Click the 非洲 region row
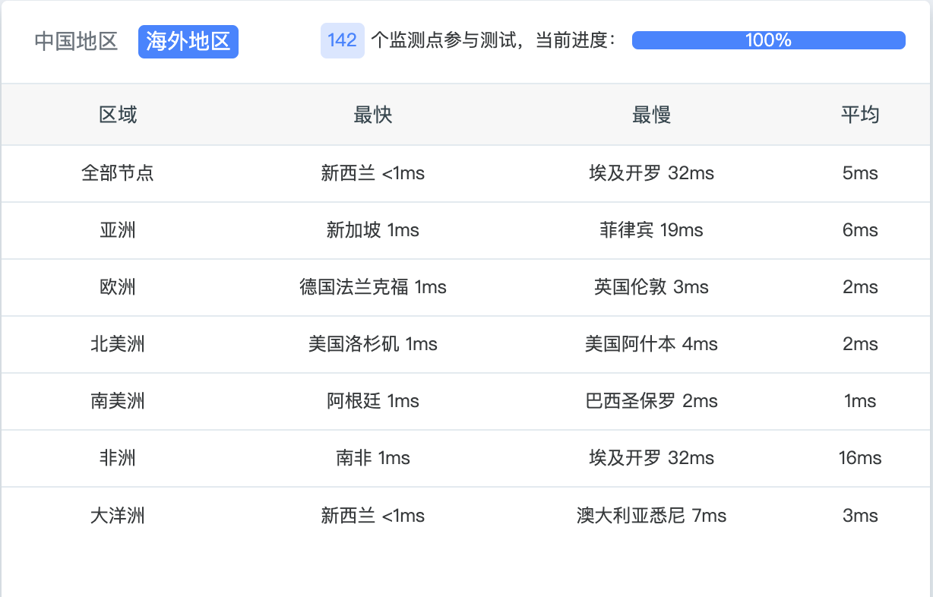The image size is (933, 597). click(x=118, y=458)
